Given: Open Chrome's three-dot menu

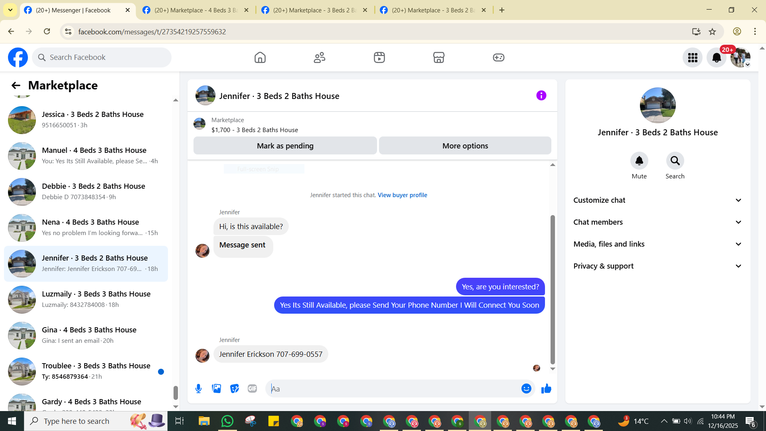Looking at the screenshot, I should (x=755, y=32).
